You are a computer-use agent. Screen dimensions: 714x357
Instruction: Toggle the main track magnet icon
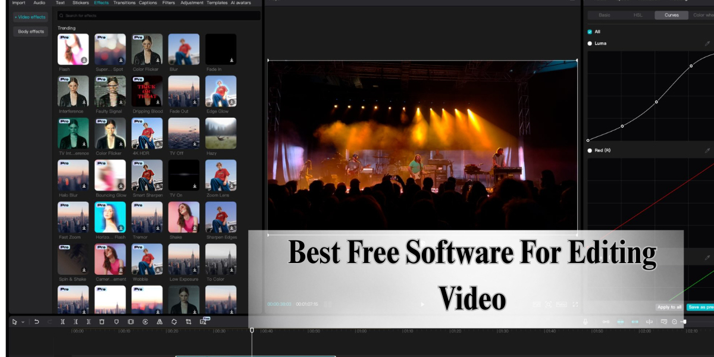(606, 322)
